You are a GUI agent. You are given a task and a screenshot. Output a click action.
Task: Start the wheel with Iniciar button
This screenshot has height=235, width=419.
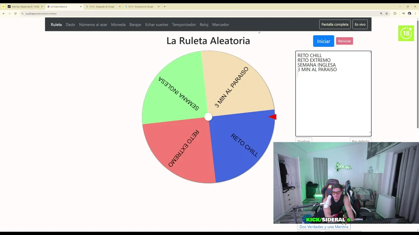323,41
